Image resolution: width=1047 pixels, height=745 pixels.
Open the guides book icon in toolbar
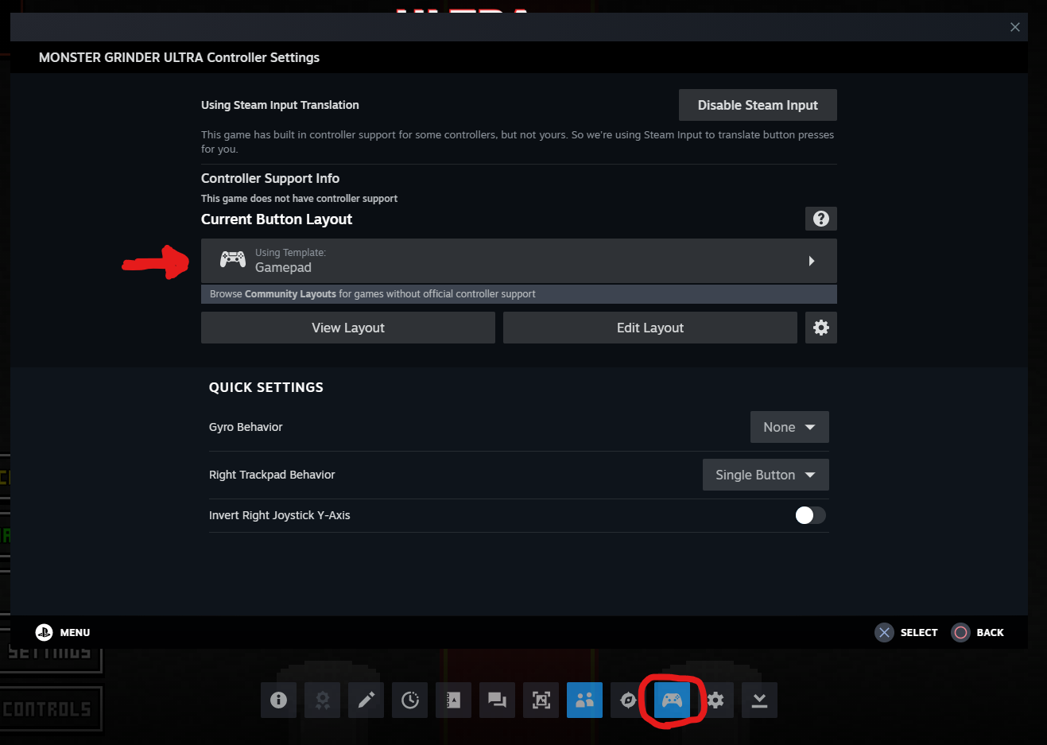pos(453,700)
